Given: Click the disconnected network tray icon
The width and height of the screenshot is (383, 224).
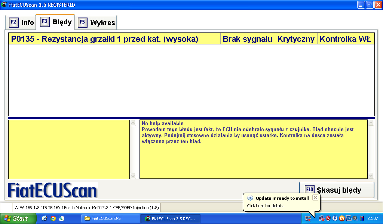Looking at the screenshot, I should click(x=321, y=218).
